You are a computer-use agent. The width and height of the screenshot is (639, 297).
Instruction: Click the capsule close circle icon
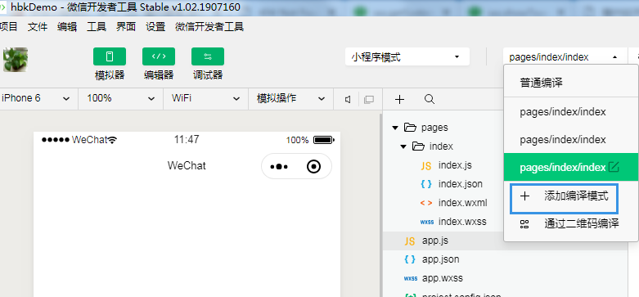(313, 166)
